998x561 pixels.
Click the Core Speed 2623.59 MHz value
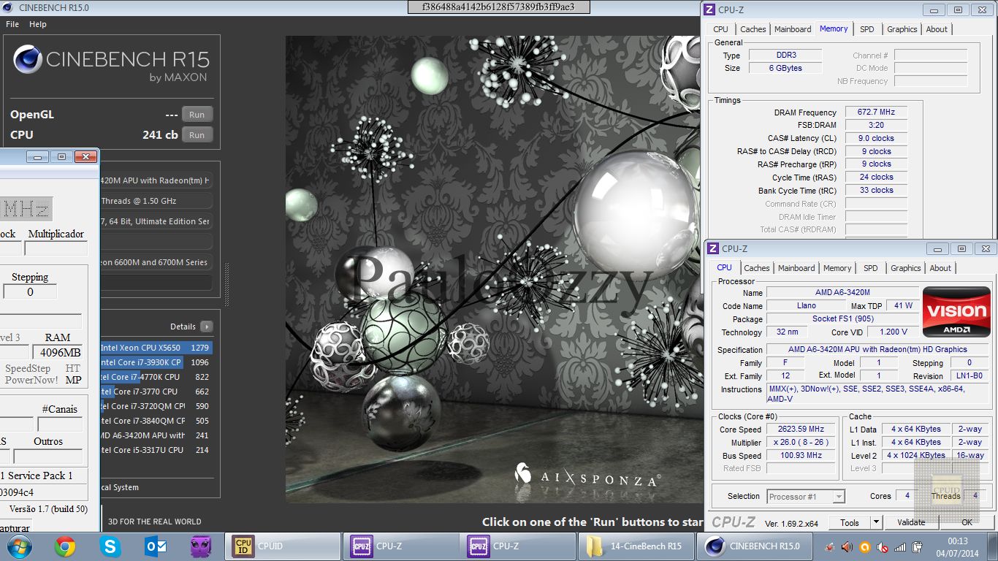(x=802, y=430)
